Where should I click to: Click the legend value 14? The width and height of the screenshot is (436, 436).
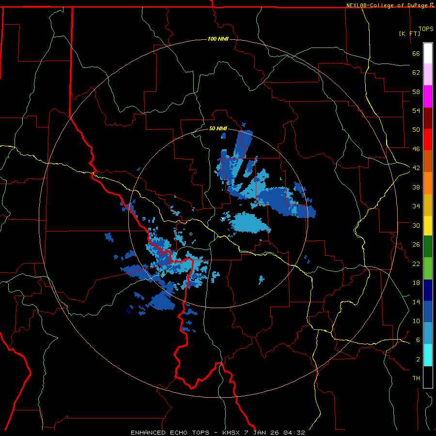416,302
